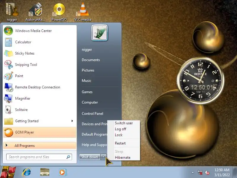Open Control Panel
This screenshot has width=237, height=178.
[x=92, y=114]
